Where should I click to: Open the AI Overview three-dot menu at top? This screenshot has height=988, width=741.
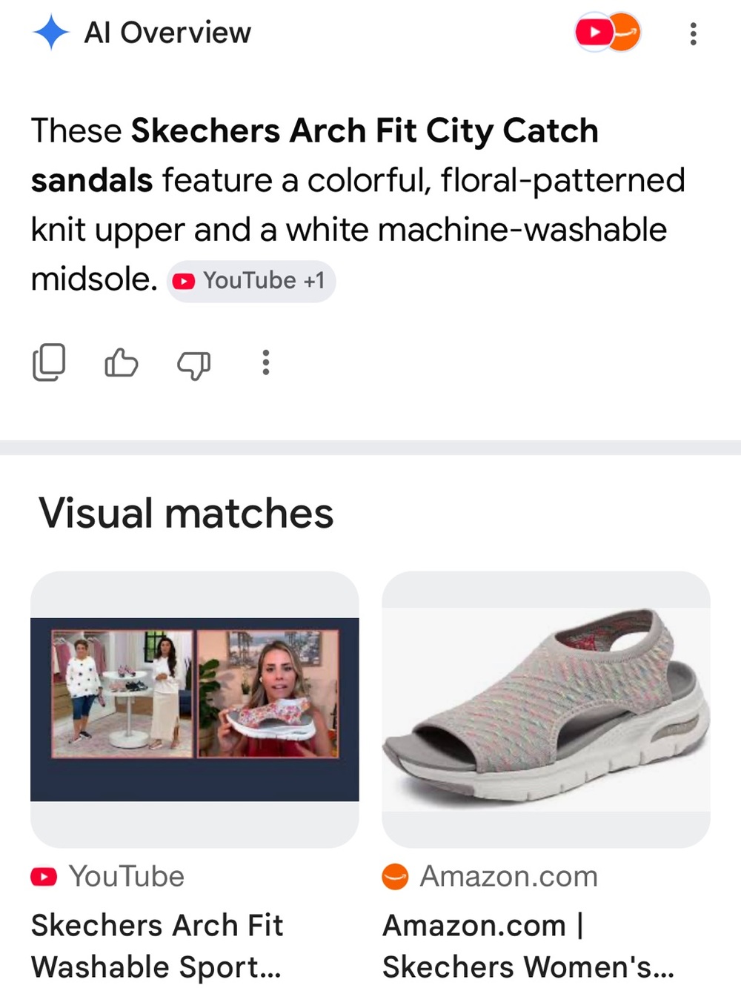pos(693,33)
